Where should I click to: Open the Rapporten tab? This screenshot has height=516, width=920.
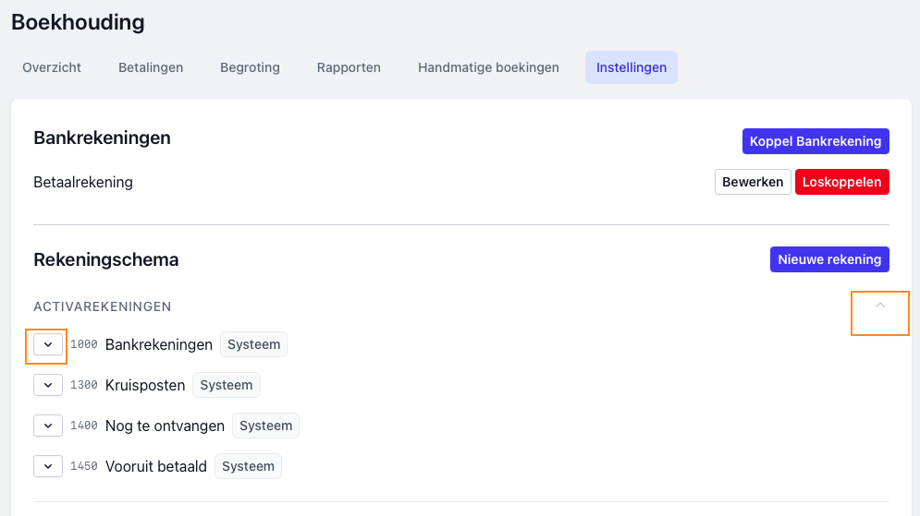(349, 67)
